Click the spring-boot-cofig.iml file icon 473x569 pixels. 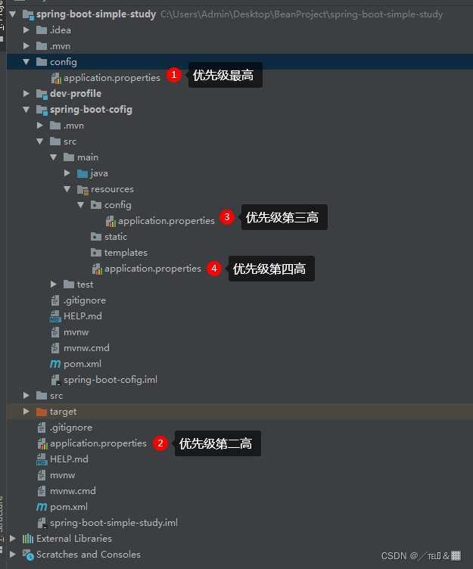[x=55, y=380]
